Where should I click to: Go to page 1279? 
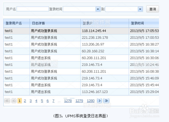pos(79,101)
